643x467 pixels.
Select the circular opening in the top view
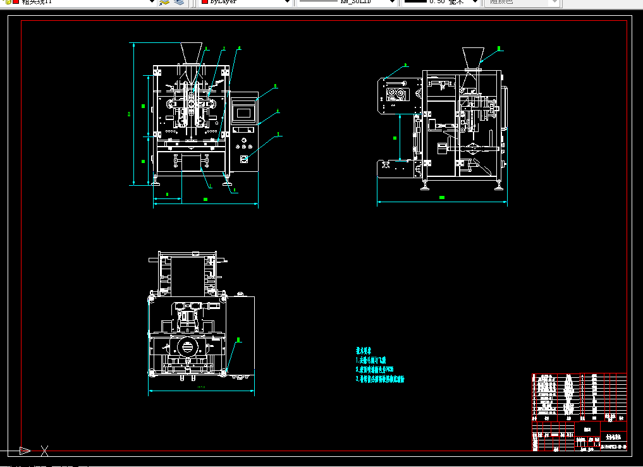pos(187,347)
